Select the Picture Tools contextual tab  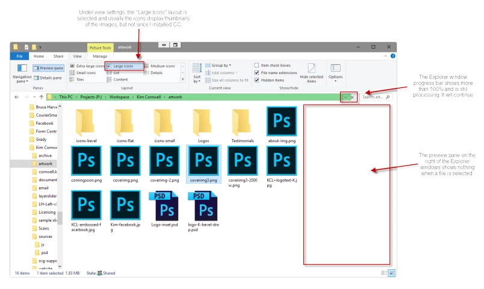tap(101, 48)
